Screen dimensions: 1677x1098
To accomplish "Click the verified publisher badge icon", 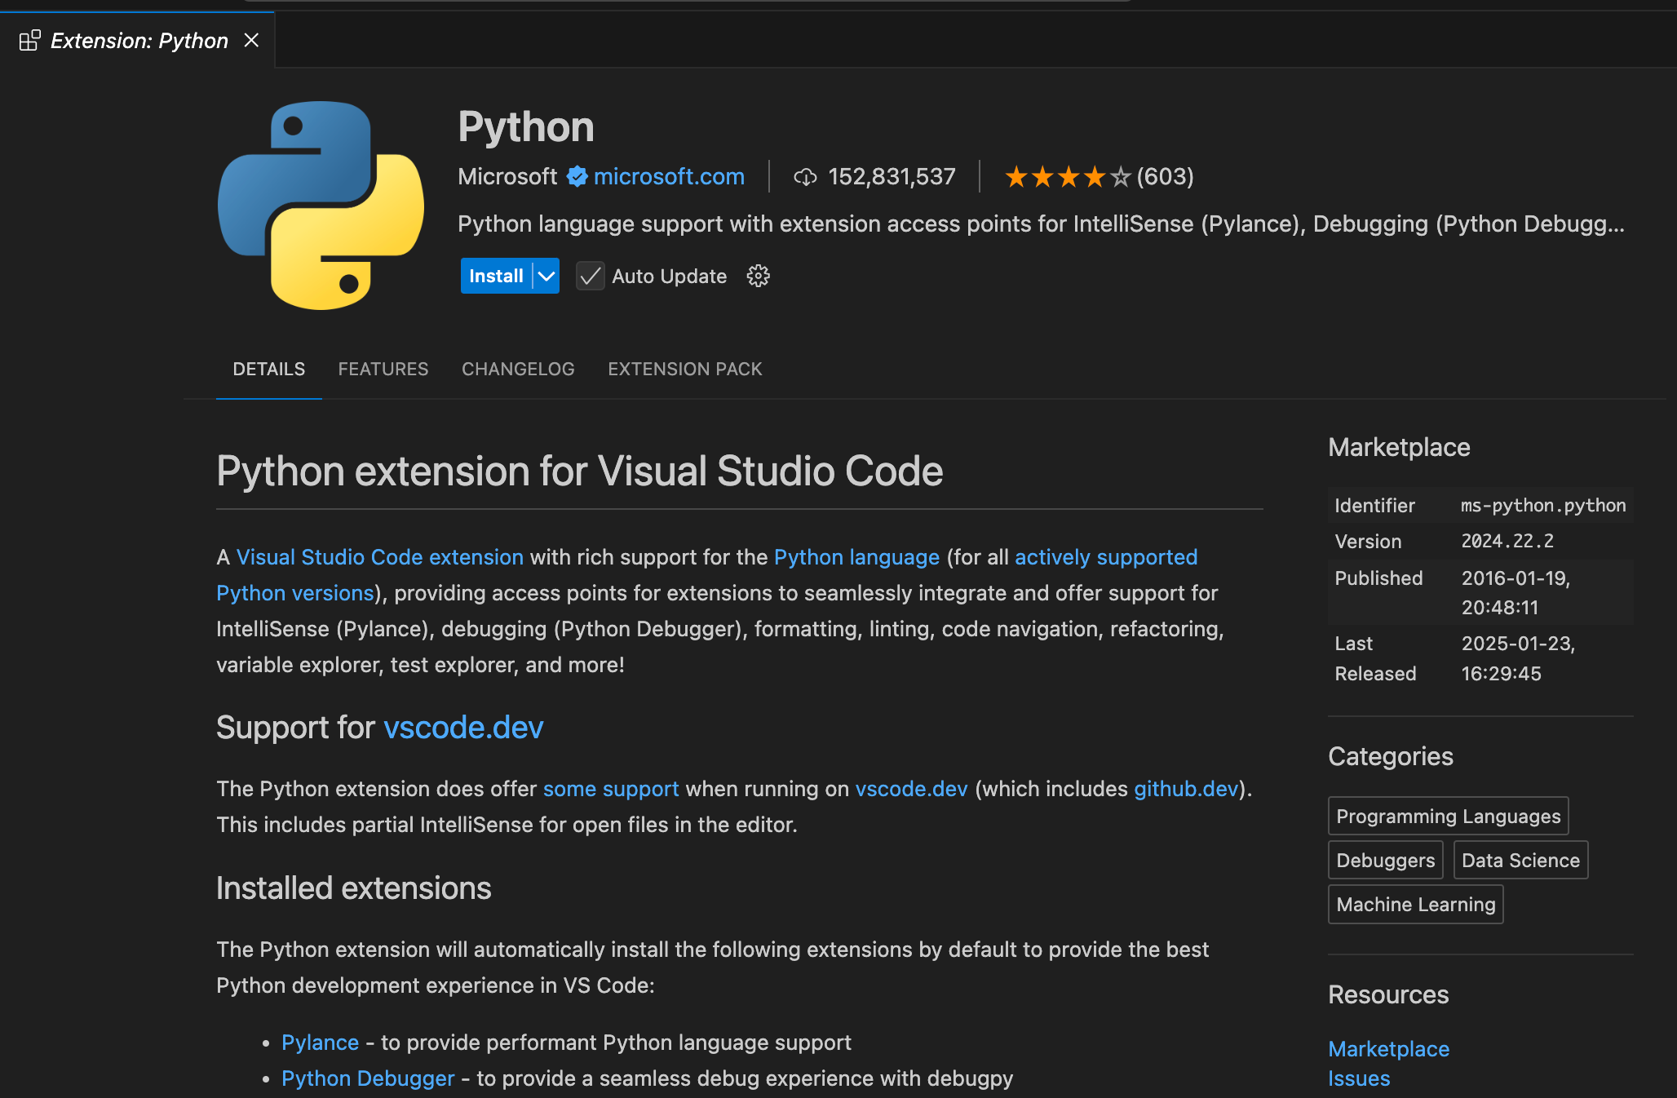I will [x=577, y=176].
